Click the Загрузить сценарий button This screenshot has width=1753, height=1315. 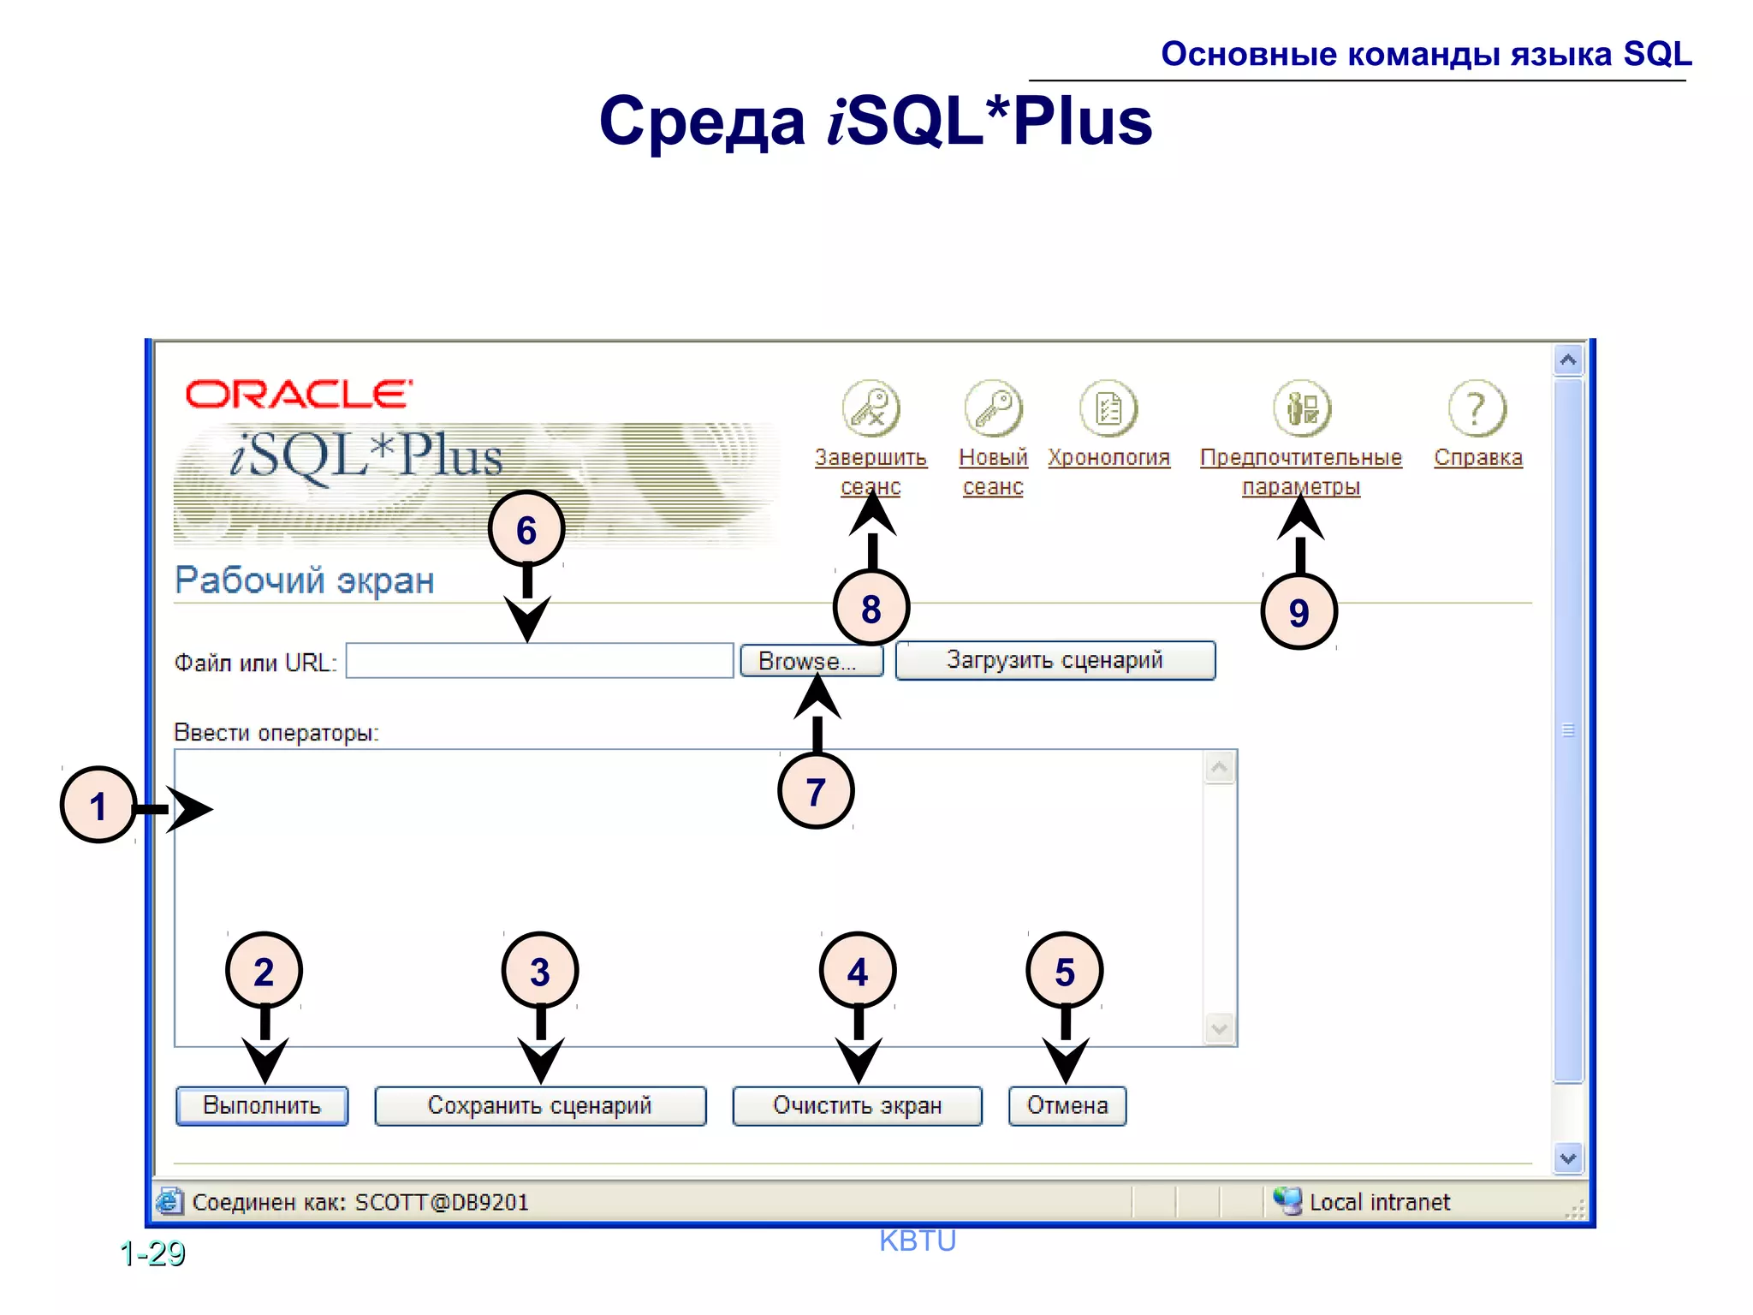pos(1055,660)
